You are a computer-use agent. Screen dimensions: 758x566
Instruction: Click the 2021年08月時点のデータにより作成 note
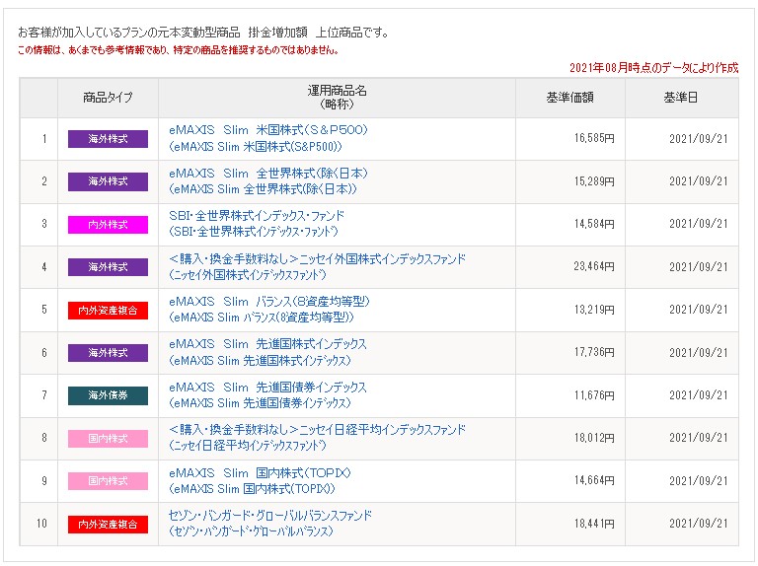(654, 68)
